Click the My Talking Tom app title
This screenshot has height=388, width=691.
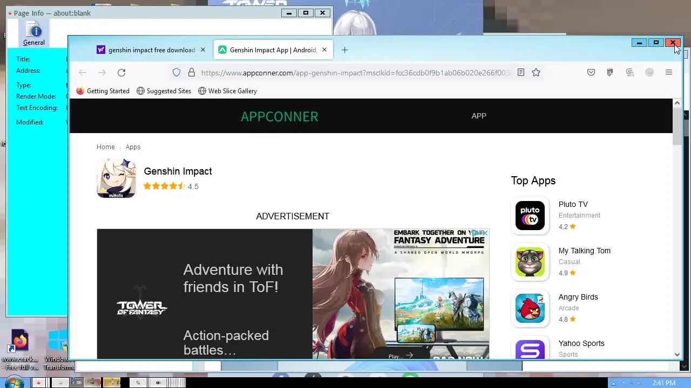click(584, 251)
